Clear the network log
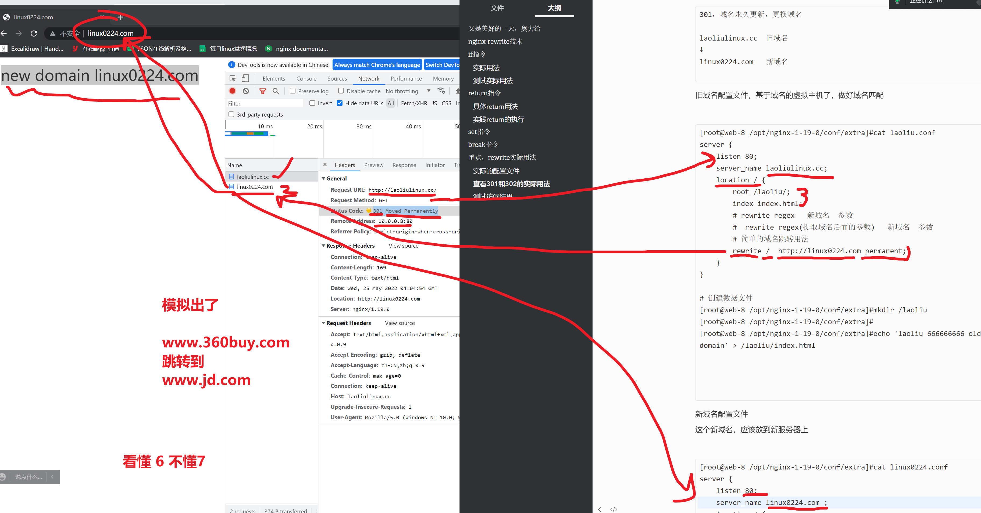 point(246,91)
